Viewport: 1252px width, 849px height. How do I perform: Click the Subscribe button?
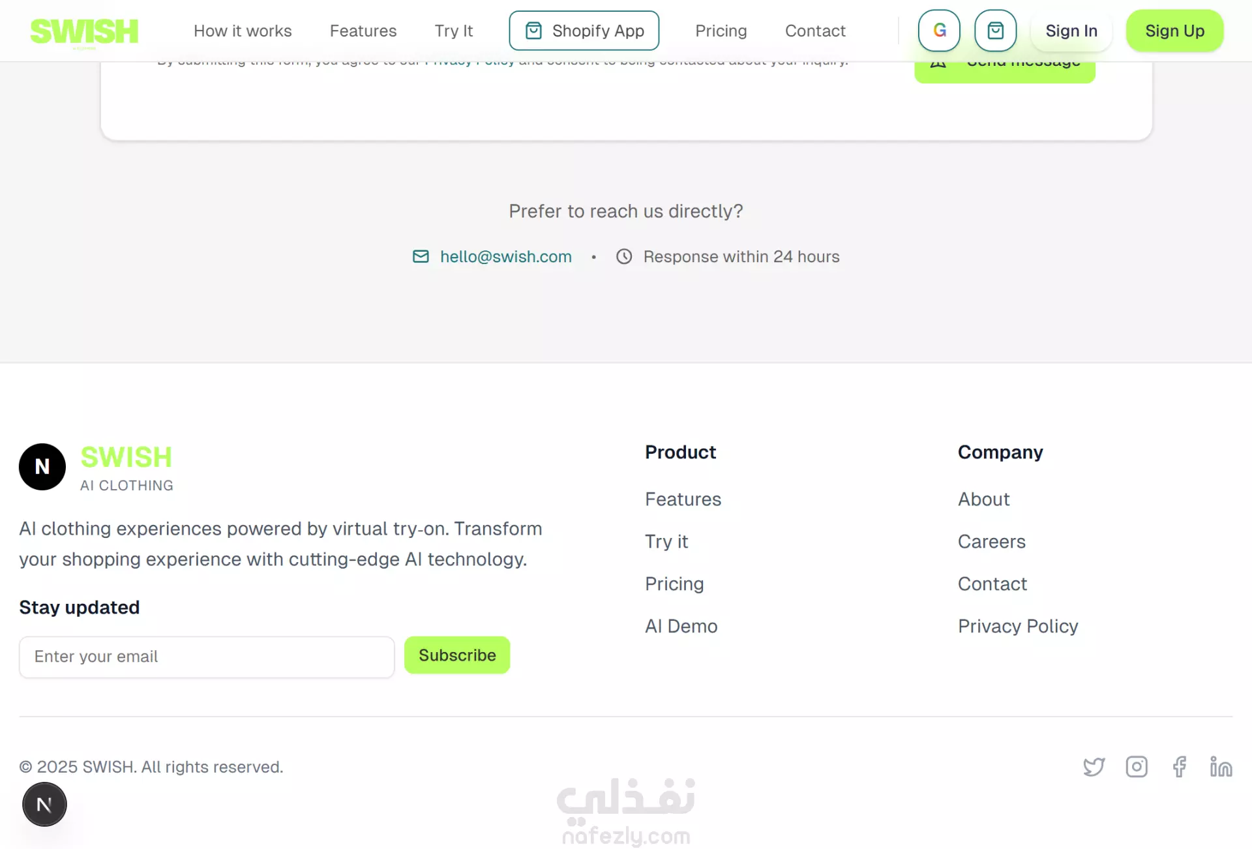457,655
